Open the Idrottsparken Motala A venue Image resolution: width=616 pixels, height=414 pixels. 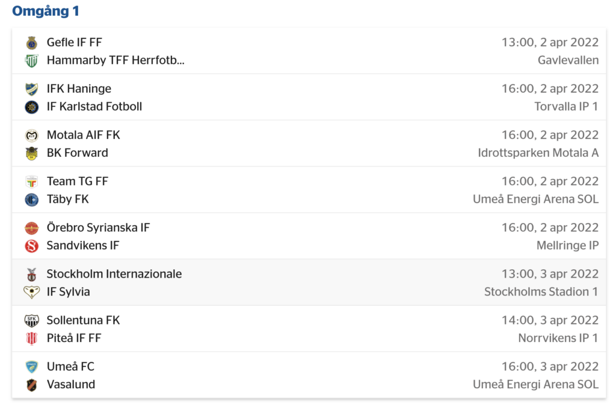pos(538,153)
